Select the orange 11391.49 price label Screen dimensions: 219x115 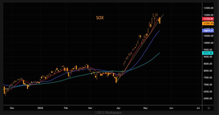(x=208, y=23)
